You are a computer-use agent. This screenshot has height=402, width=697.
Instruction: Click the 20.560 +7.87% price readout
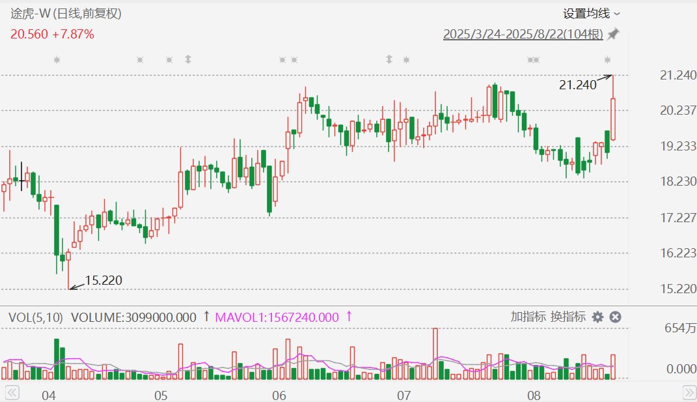click(x=53, y=35)
